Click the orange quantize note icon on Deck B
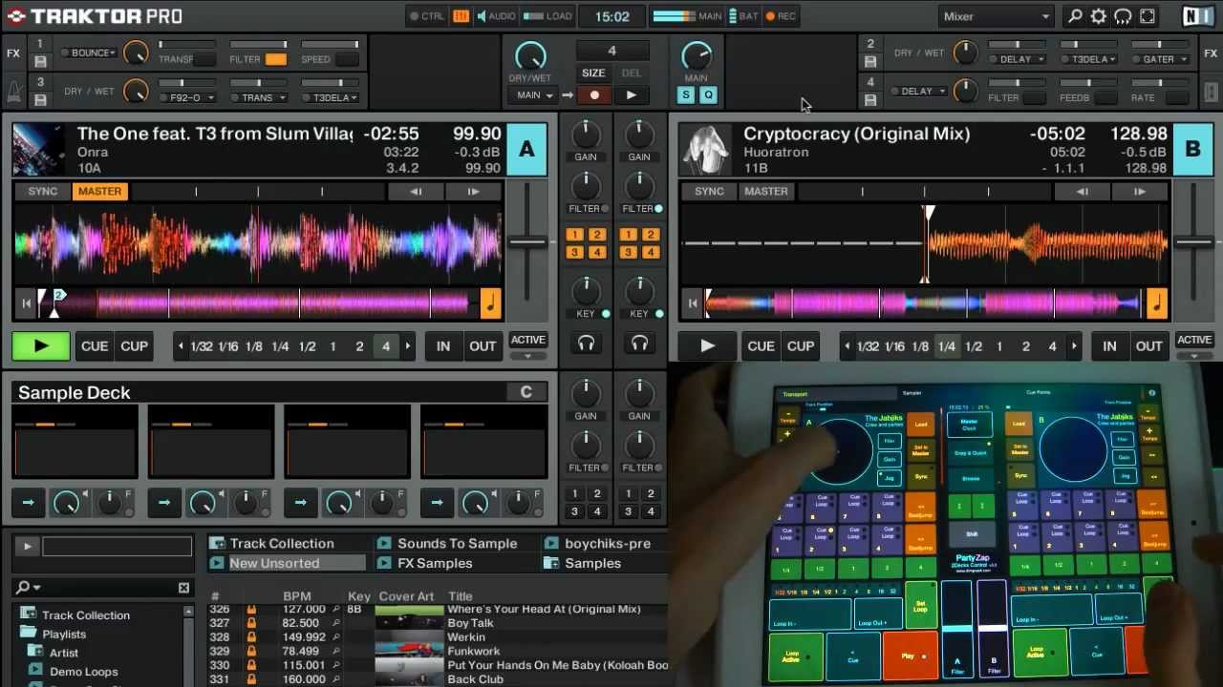This screenshot has height=687, width=1223. coord(1156,303)
